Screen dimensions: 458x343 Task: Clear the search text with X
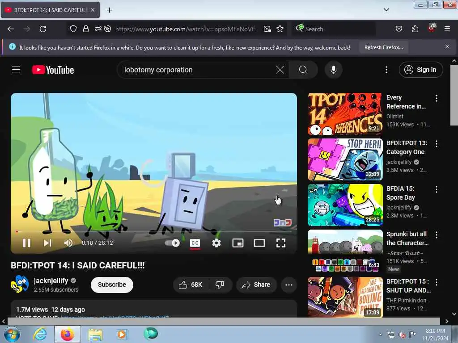point(280,70)
